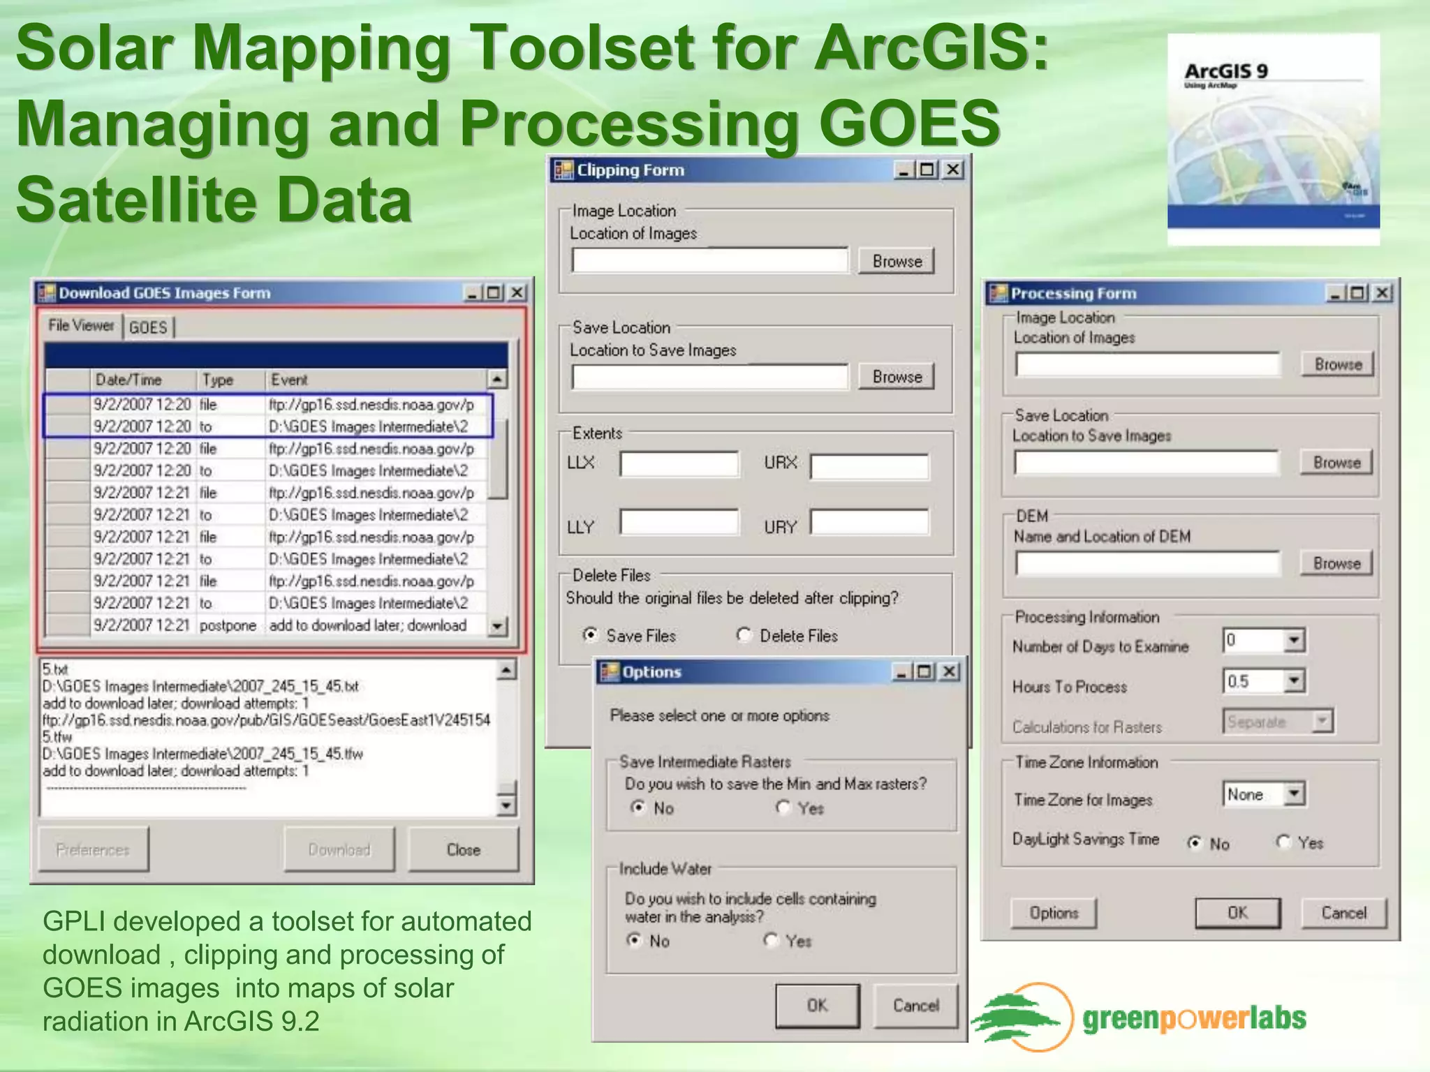Open Calculations for Rasters dropdown
Viewport: 1430px width, 1072px height.
[x=1322, y=721]
